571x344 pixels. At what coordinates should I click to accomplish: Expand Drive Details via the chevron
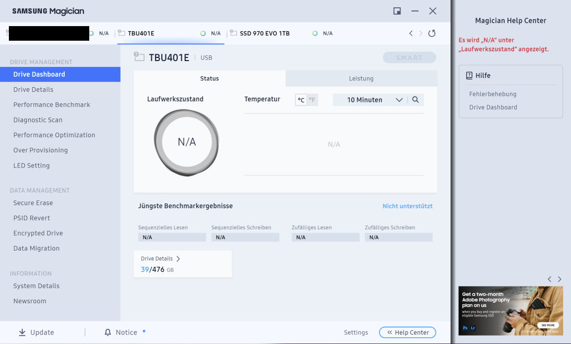178,259
